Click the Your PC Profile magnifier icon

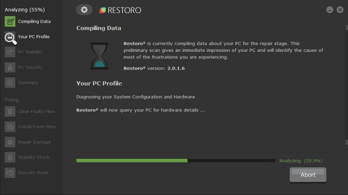pyautogui.click(x=10, y=37)
